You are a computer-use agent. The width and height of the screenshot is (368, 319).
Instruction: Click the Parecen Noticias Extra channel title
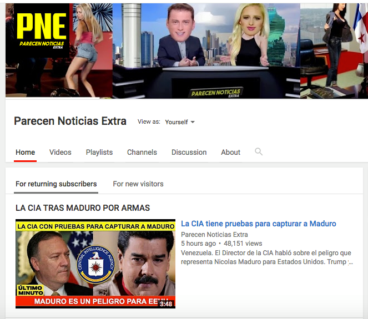click(70, 121)
